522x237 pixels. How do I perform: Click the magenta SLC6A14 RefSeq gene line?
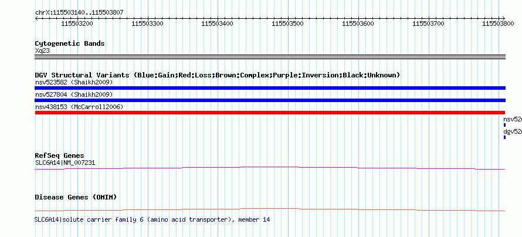(x=270, y=168)
